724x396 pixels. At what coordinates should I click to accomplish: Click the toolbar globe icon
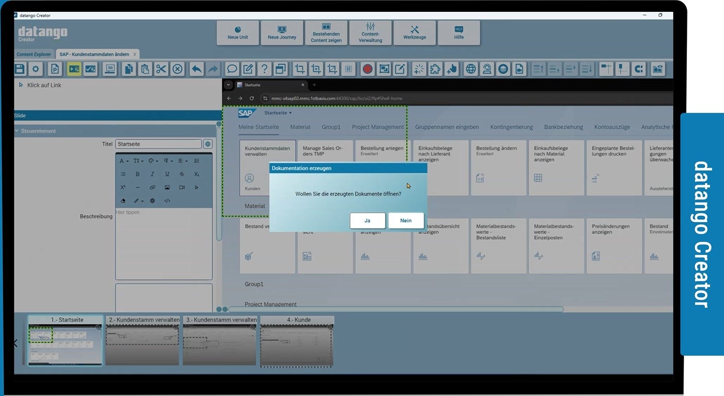471,69
